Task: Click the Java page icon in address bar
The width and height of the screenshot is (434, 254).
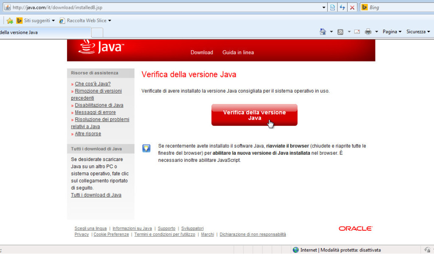Action: [x=8, y=7]
